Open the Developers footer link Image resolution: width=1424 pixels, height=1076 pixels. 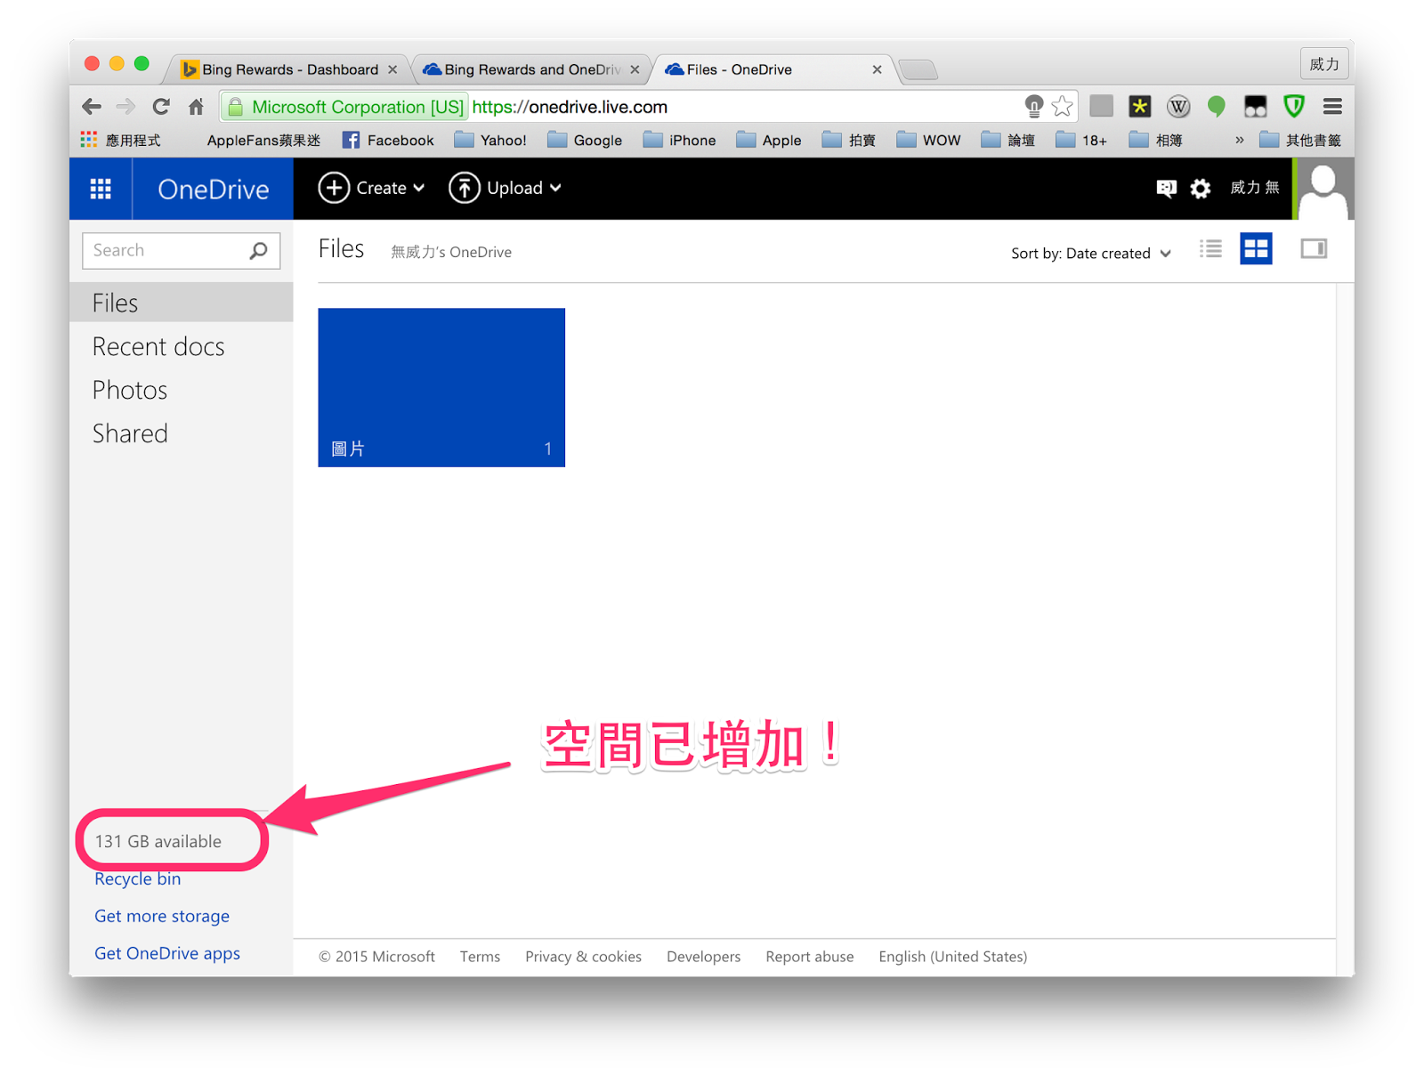(x=703, y=956)
